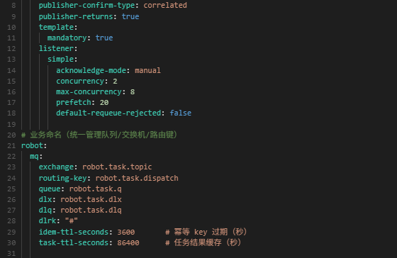Click the mandatory key

coord(67,38)
